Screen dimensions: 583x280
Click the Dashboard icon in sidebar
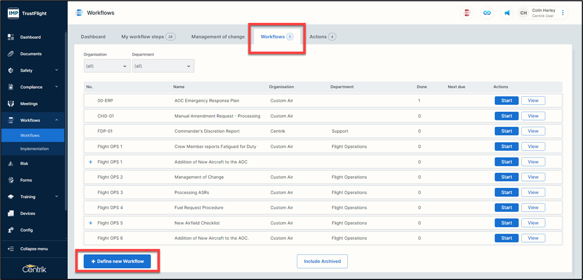[11, 37]
